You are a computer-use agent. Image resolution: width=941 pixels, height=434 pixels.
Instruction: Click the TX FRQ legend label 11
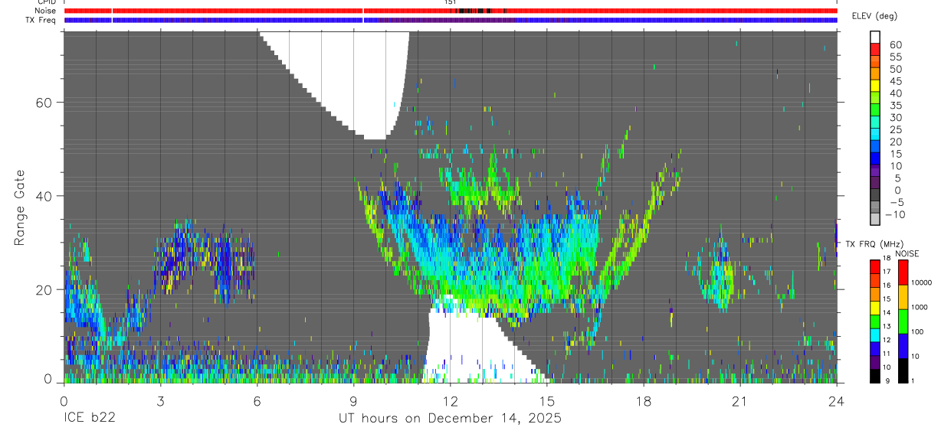click(x=887, y=354)
